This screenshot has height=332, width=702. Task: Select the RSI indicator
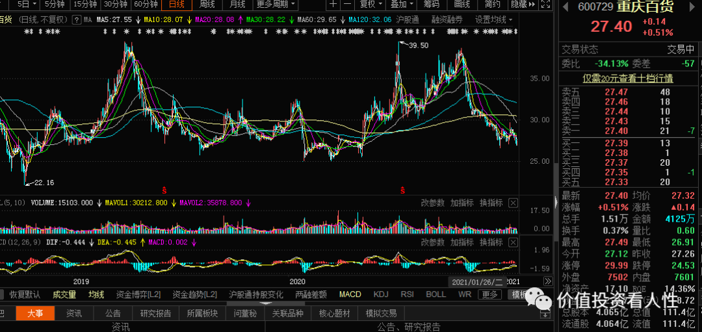pyautogui.click(x=407, y=294)
